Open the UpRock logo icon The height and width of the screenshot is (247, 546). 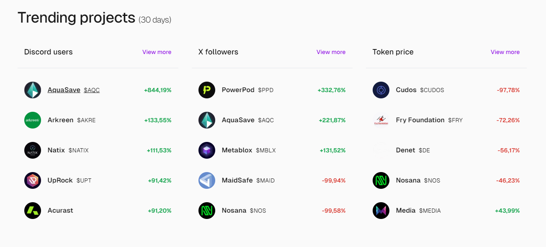coord(33,180)
